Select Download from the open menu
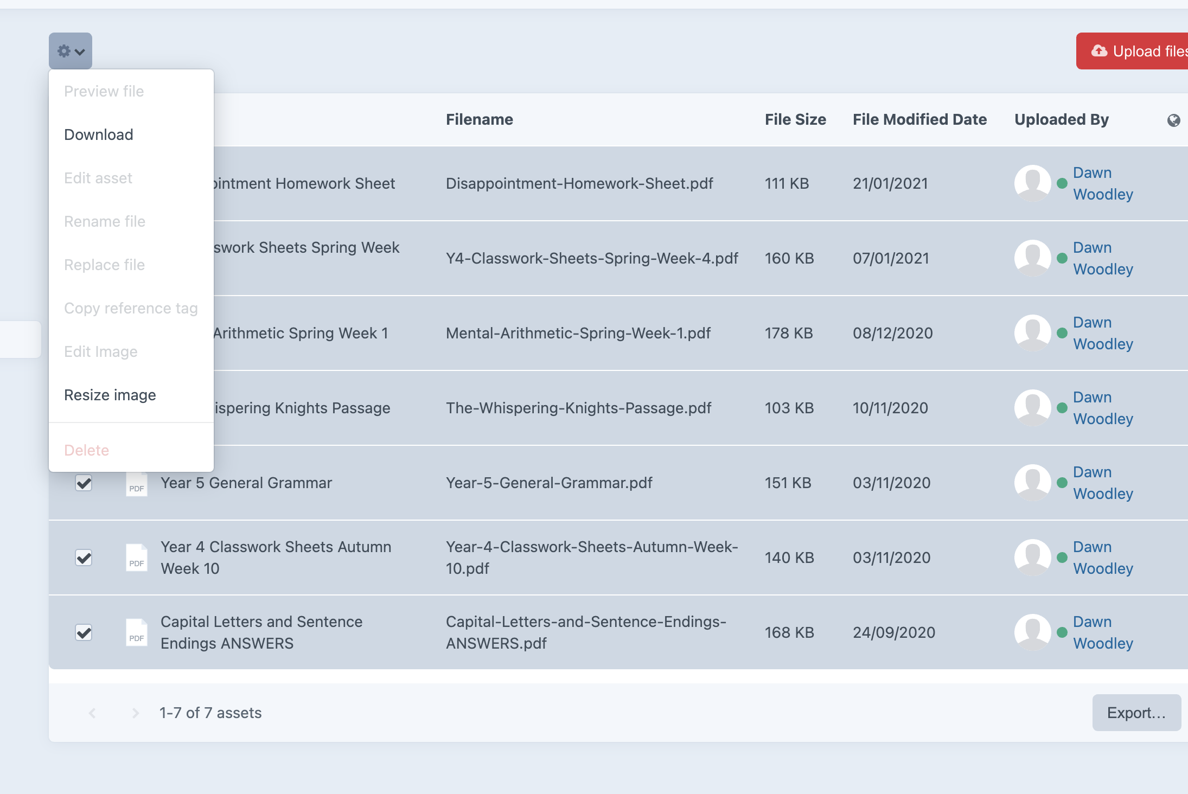Screen dimensions: 1188x794 (98, 134)
